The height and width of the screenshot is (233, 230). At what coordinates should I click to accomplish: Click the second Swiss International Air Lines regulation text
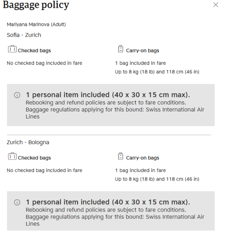tap(115, 220)
